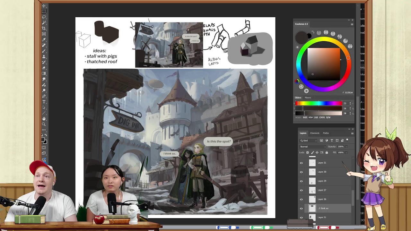Image resolution: width=411 pixels, height=231 pixels.
Task: Click the Coolorus hue slider bar
Action: (x=319, y=103)
